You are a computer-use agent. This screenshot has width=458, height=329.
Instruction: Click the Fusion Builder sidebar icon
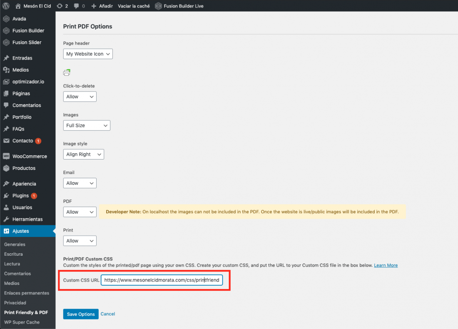[x=6, y=31]
